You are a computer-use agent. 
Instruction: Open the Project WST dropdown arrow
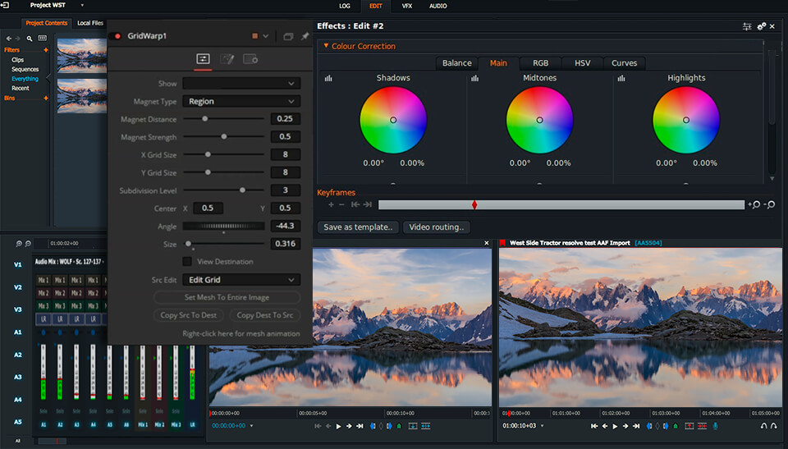click(x=82, y=6)
